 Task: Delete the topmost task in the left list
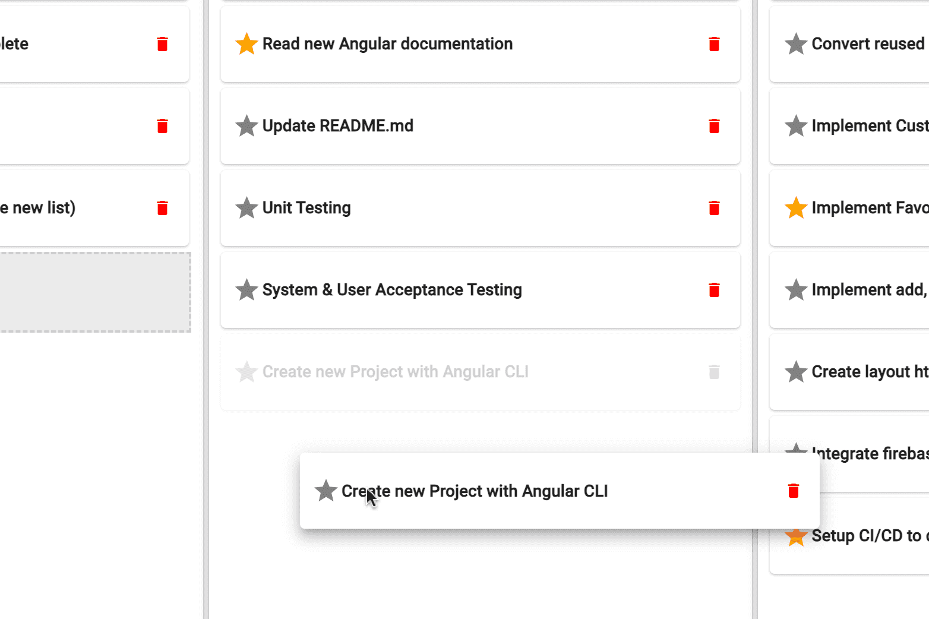(162, 43)
